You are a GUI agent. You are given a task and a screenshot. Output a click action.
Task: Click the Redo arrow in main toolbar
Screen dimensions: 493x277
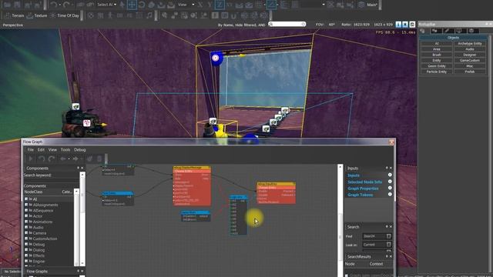(66, 5)
